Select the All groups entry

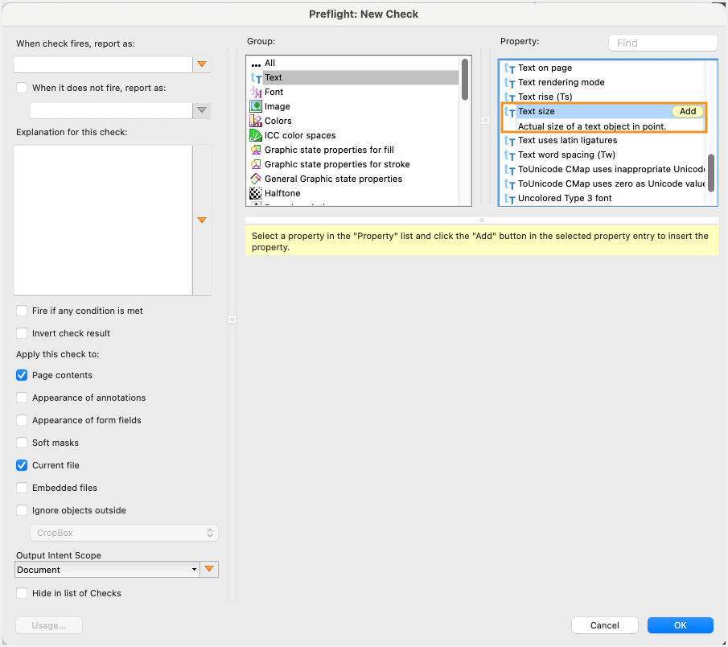[x=269, y=63]
